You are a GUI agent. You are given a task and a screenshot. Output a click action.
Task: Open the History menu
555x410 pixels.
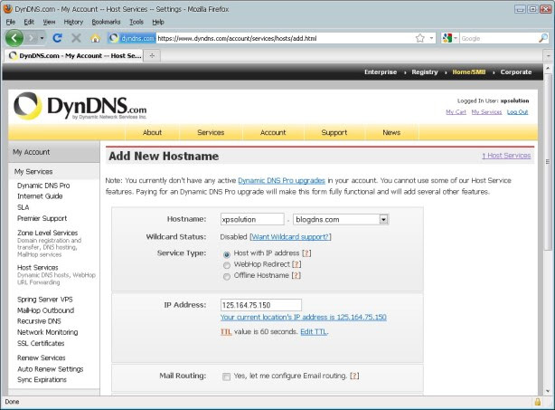point(73,22)
